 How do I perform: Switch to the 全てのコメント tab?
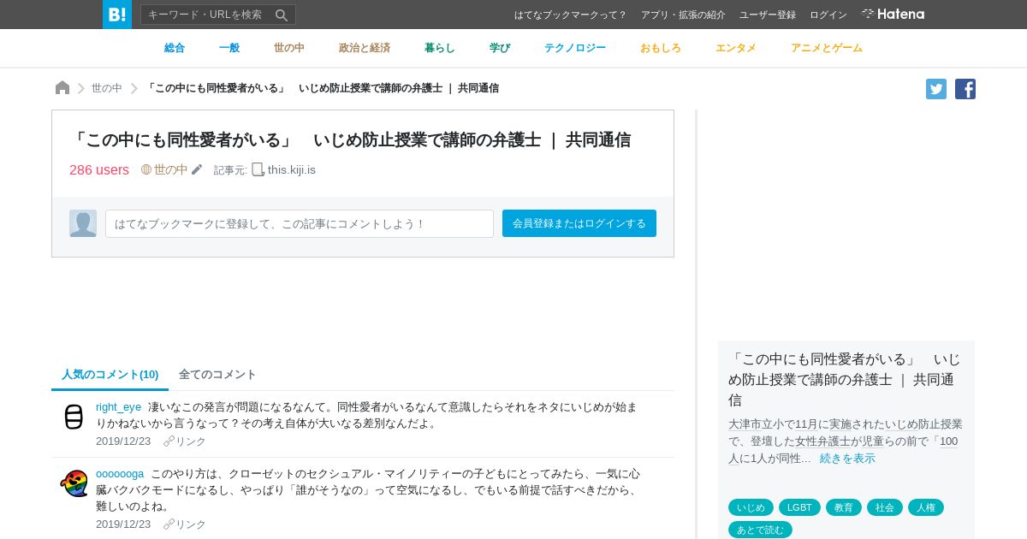pyautogui.click(x=217, y=375)
